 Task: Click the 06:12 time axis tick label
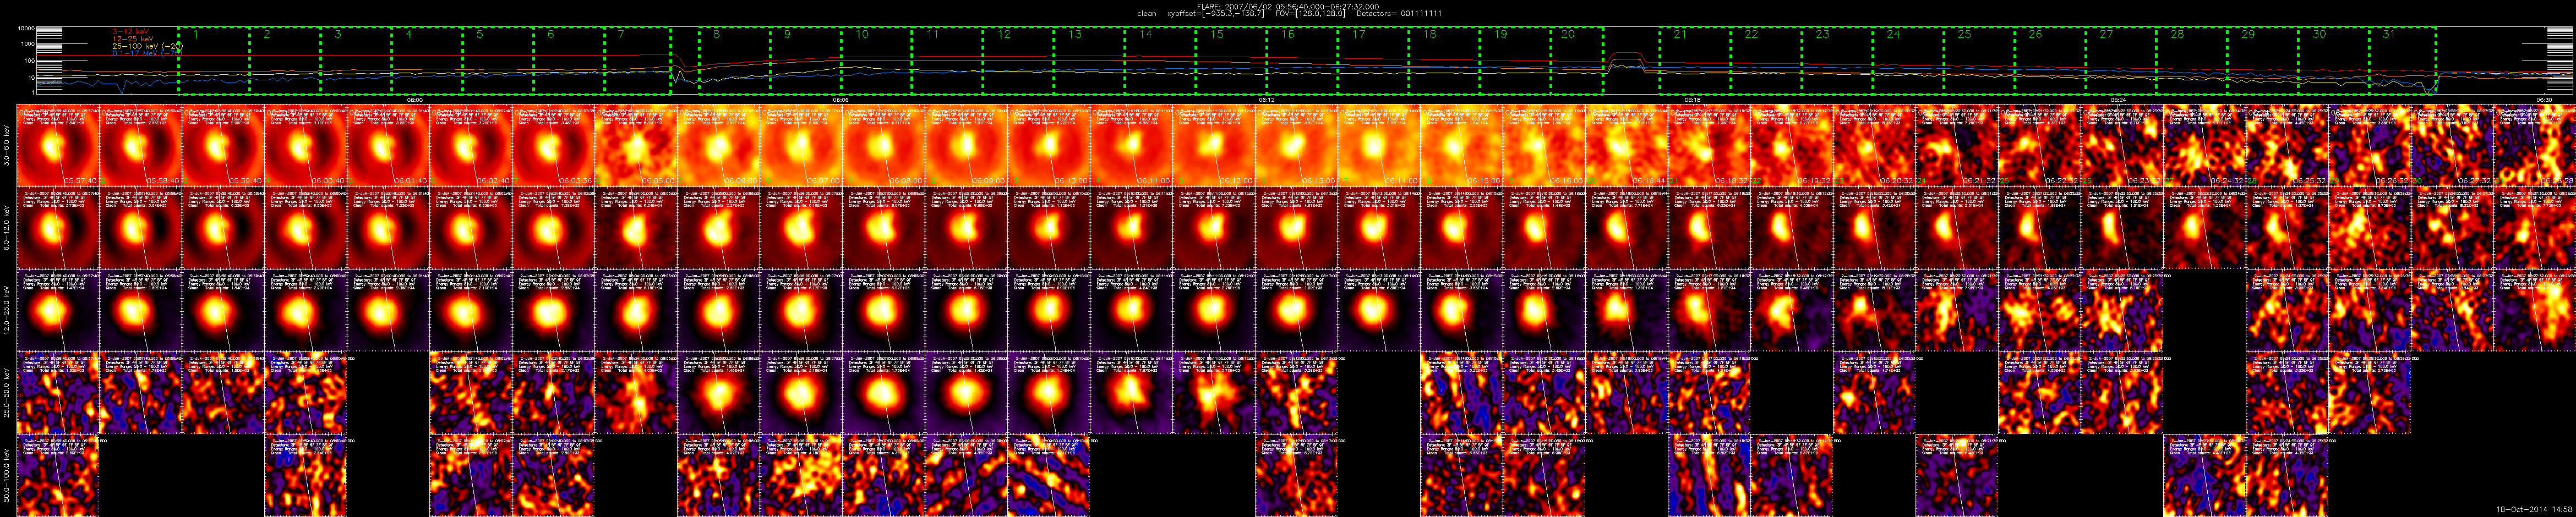pos(1267,100)
